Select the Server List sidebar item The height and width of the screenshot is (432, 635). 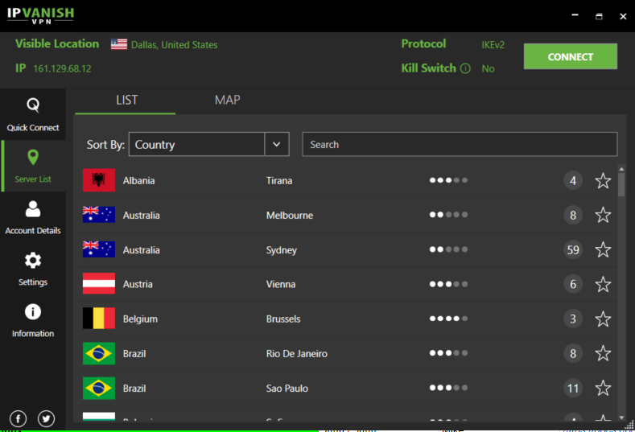point(33,166)
